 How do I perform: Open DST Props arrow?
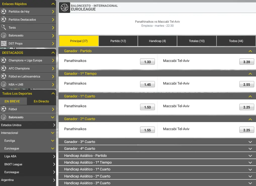coord(53,44)
